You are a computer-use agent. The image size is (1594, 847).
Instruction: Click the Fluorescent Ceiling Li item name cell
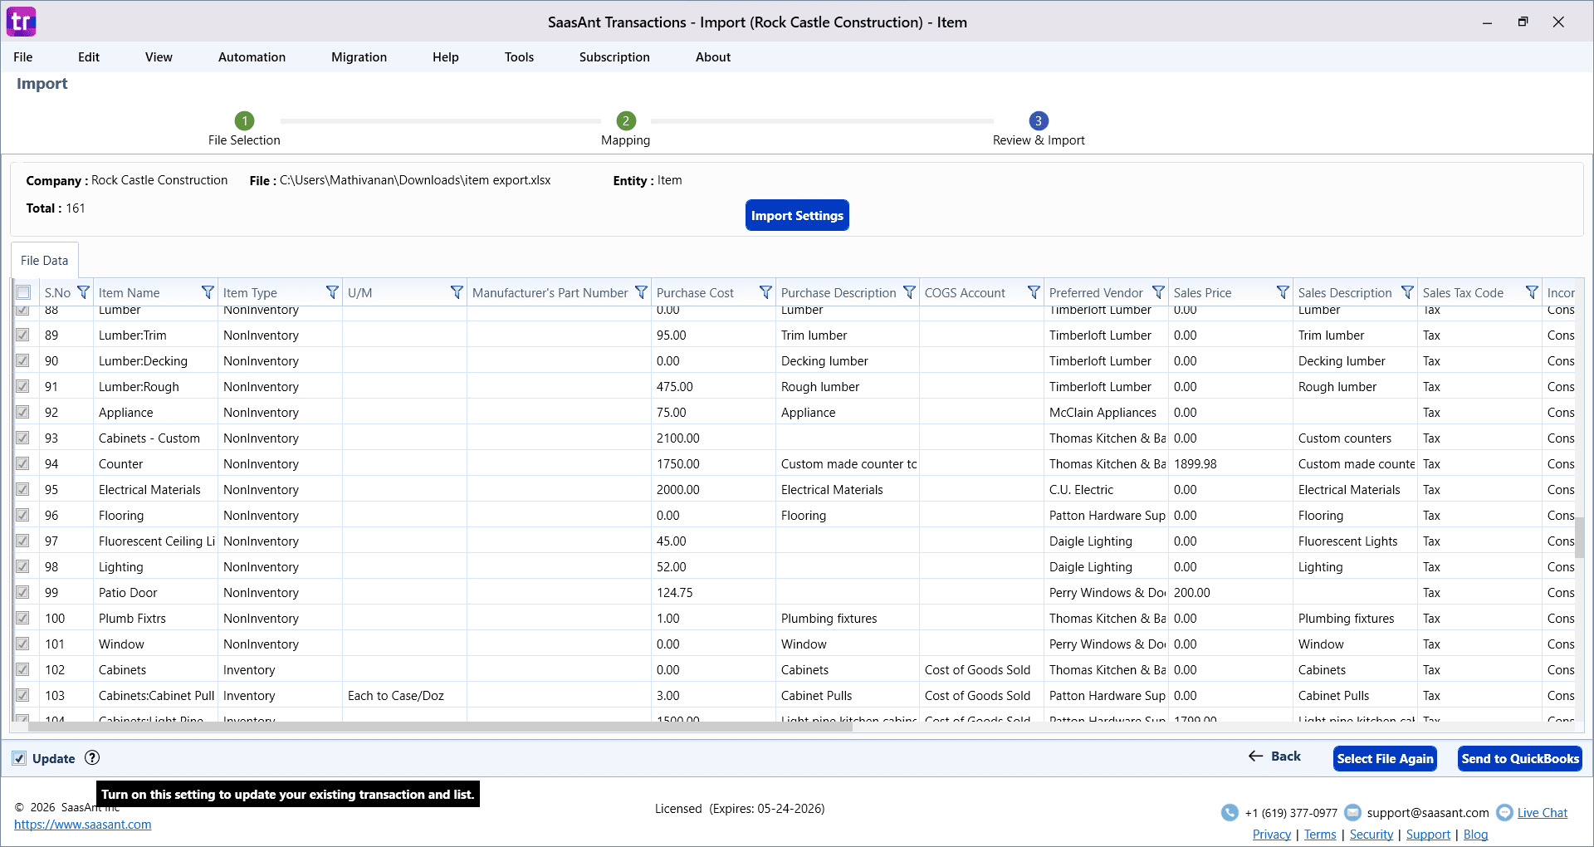tap(156, 541)
